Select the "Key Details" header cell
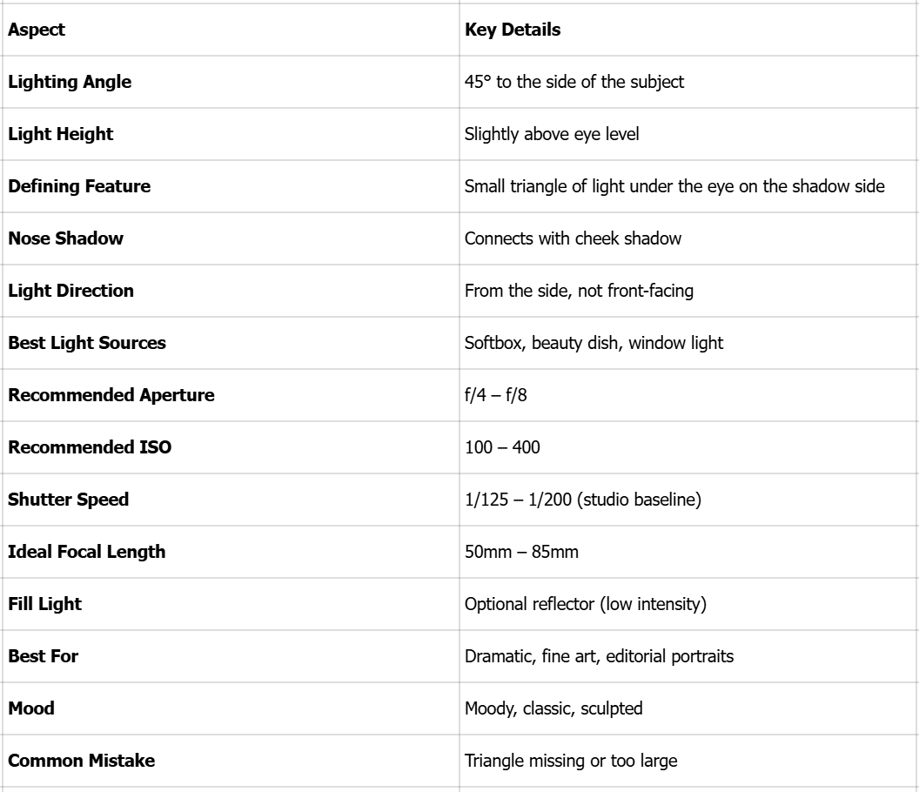The image size is (919, 792). (x=513, y=30)
